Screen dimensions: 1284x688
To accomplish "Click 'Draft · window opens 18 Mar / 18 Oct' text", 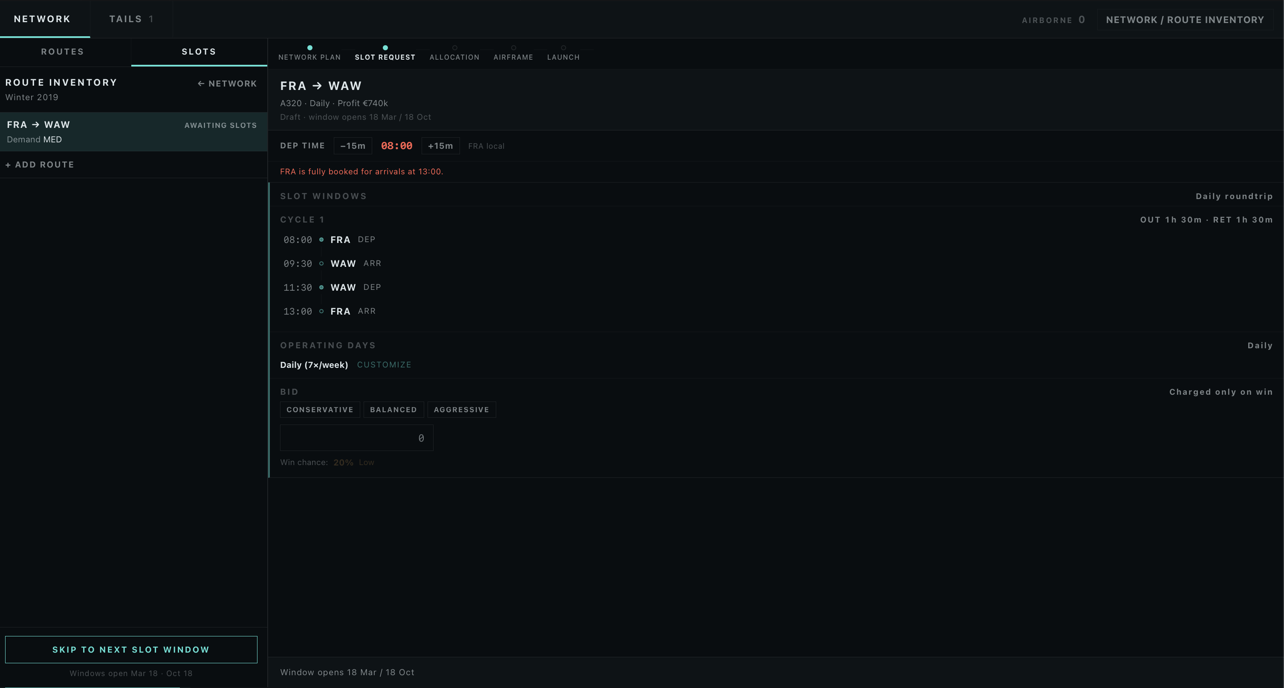I will pyautogui.click(x=356, y=117).
